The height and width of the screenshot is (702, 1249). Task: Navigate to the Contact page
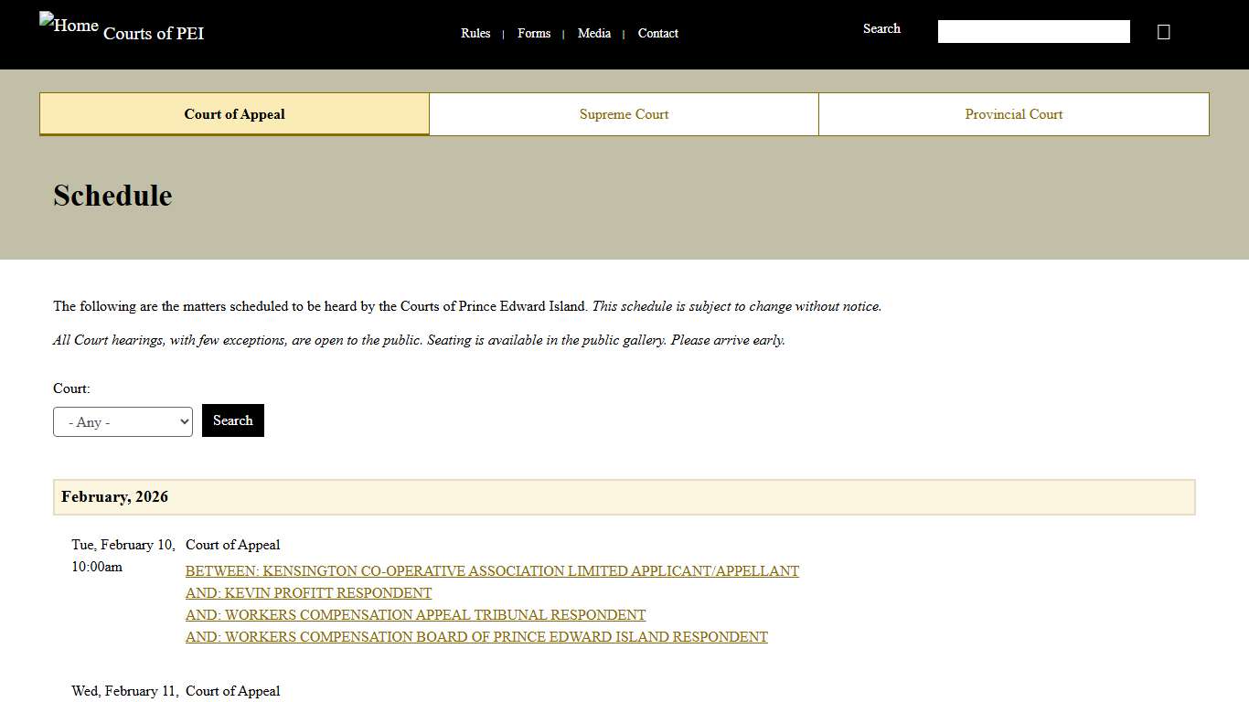point(658,33)
